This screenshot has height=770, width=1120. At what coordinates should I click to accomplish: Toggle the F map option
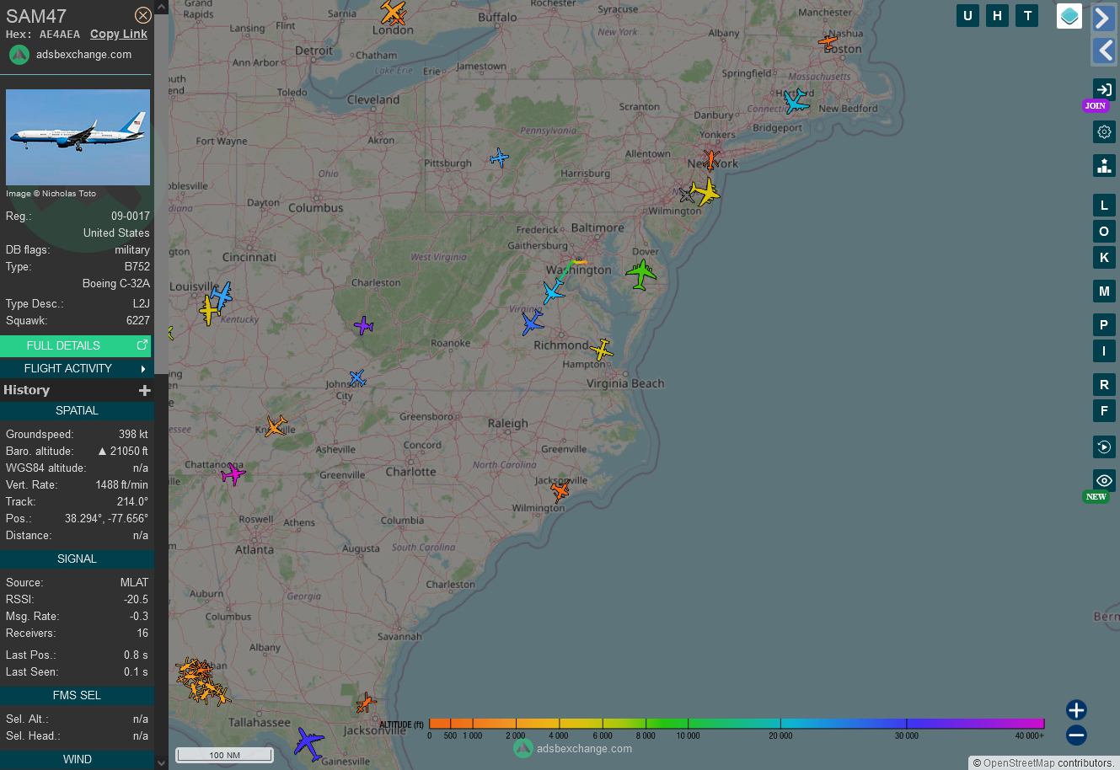pyautogui.click(x=1104, y=411)
